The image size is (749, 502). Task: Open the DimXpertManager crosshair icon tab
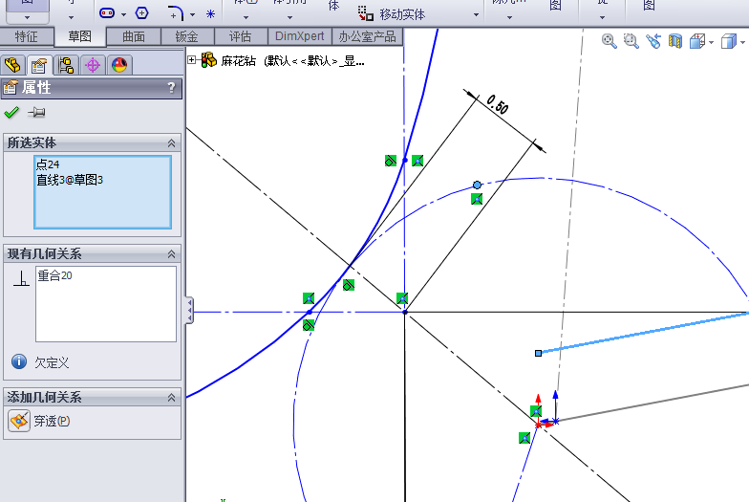coord(93,65)
